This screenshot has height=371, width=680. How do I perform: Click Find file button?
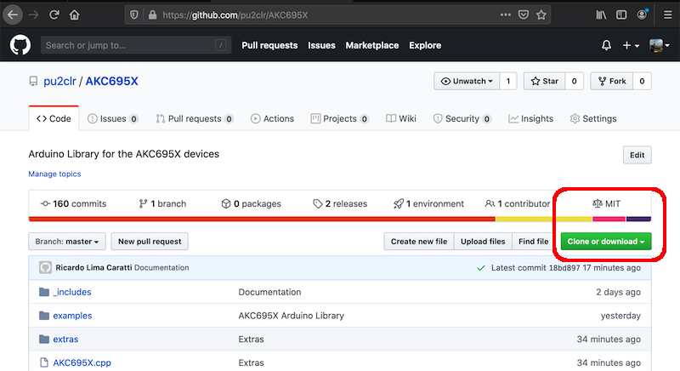pos(534,242)
